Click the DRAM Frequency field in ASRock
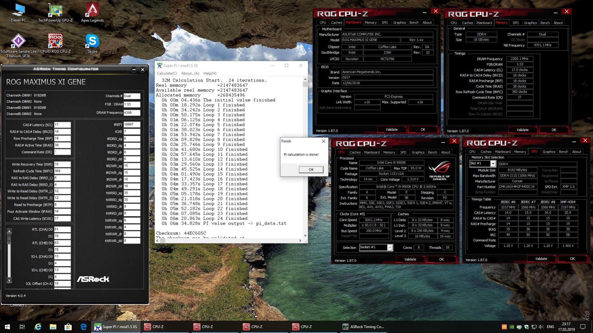This screenshot has height=333, width=593. [x=132, y=113]
